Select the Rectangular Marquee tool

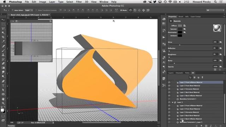tap(3, 24)
